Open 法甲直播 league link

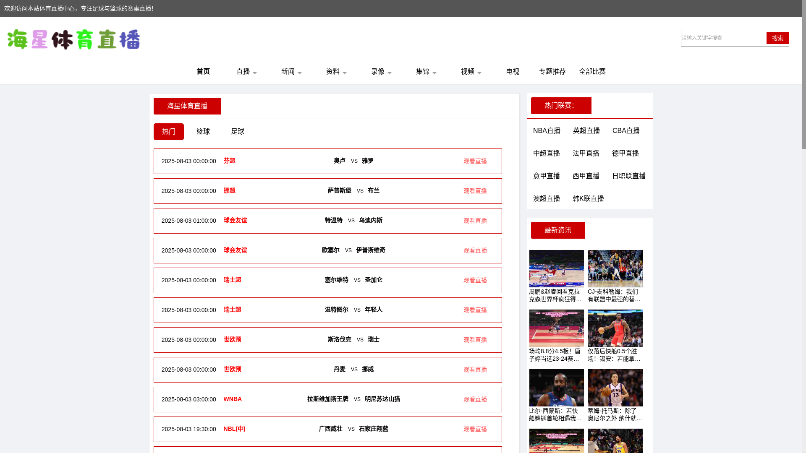(x=586, y=154)
